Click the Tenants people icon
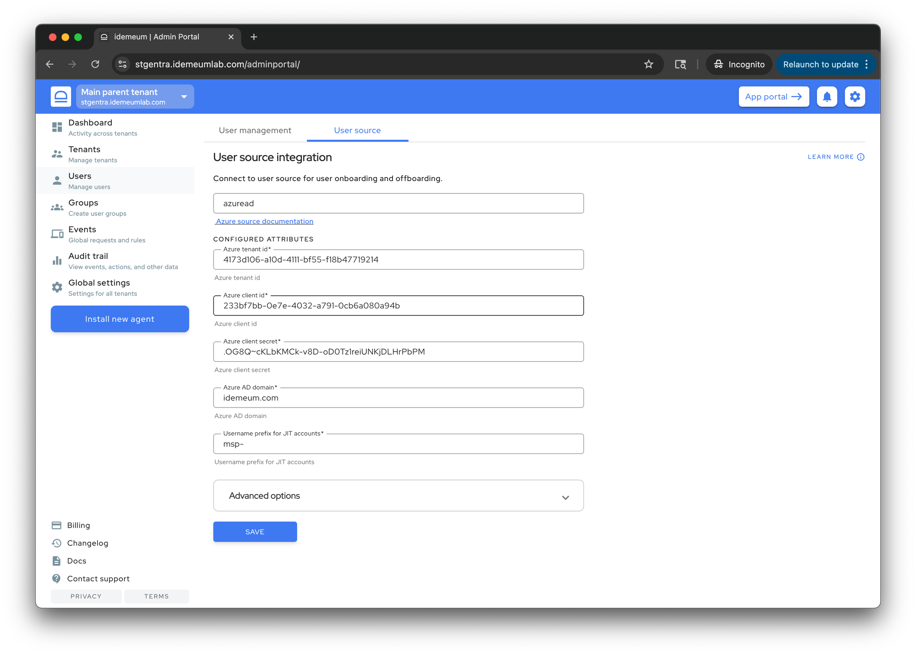Image resolution: width=916 pixels, height=655 pixels. point(57,154)
